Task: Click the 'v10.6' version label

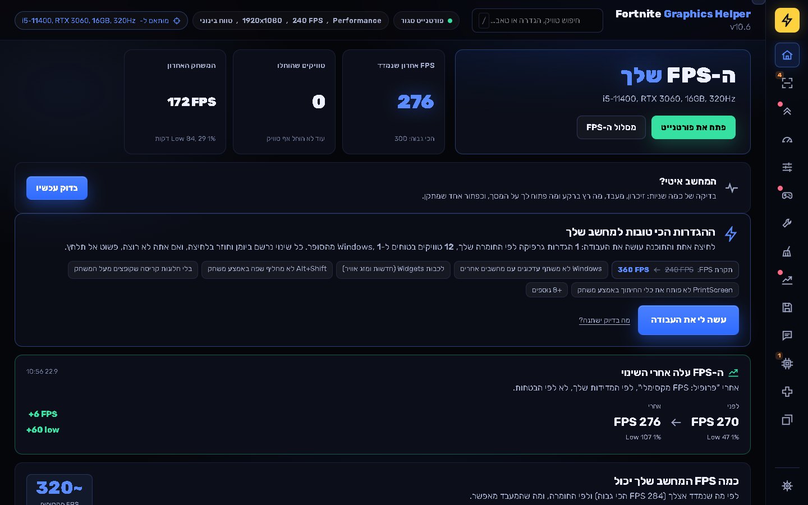Action: pos(740,27)
